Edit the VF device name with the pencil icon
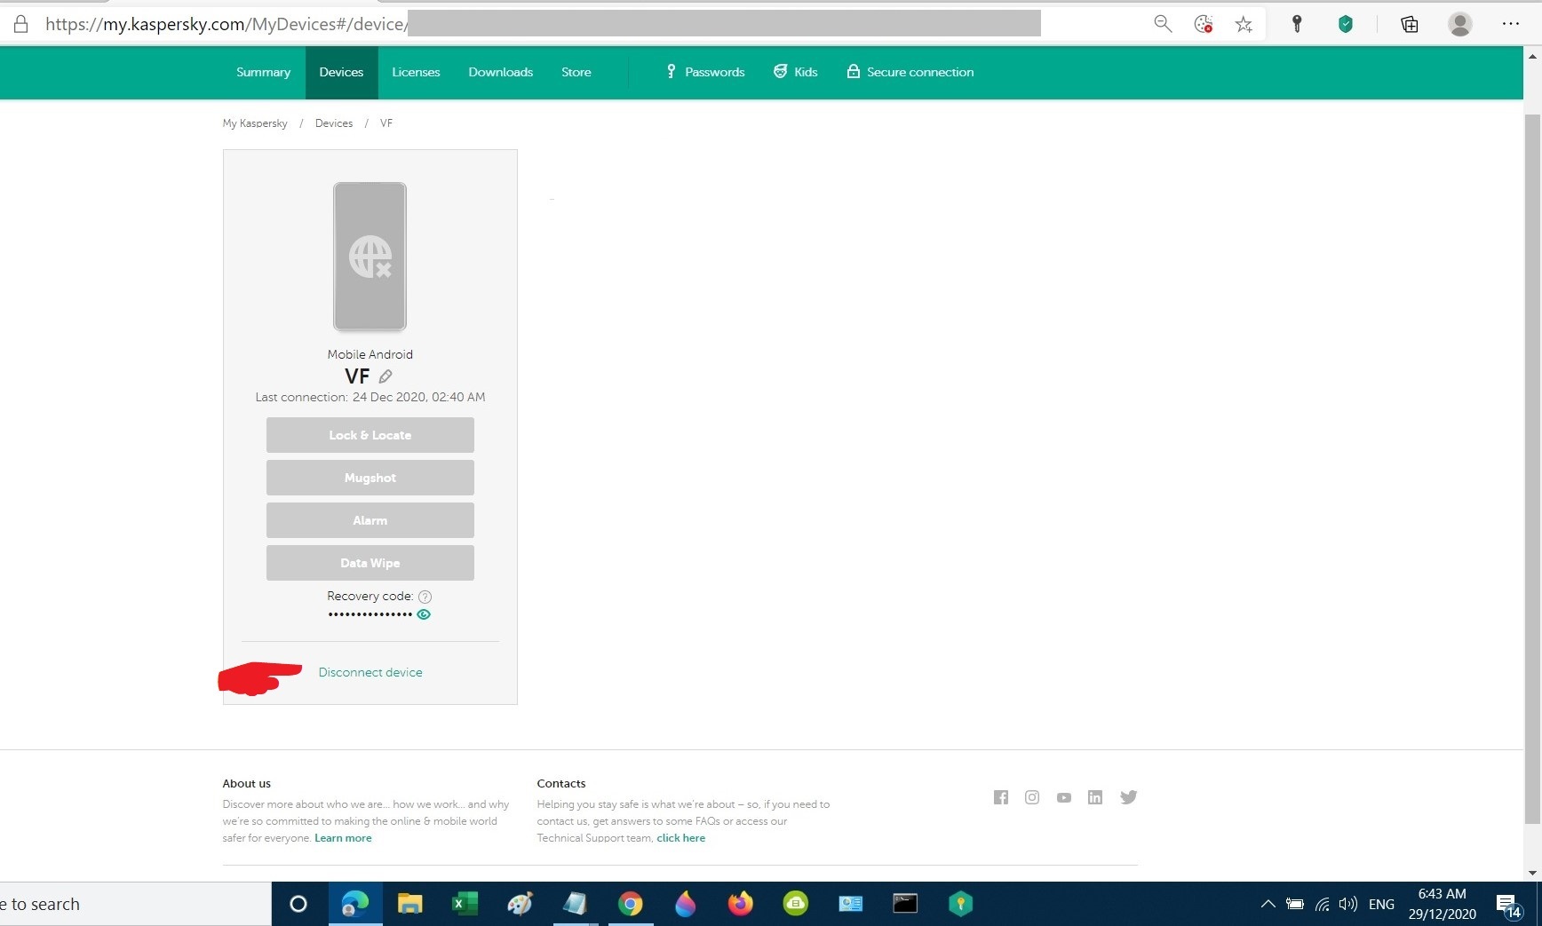The height and width of the screenshot is (926, 1542). coord(385,376)
